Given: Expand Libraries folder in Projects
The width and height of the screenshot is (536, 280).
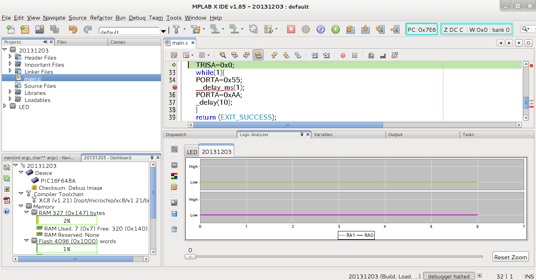Looking at the screenshot, I should 11,93.
